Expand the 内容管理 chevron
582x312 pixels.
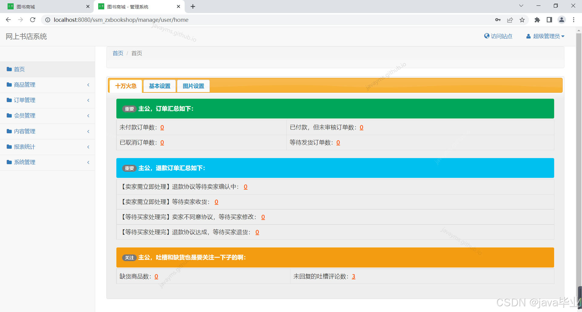[x=88, y=131]
